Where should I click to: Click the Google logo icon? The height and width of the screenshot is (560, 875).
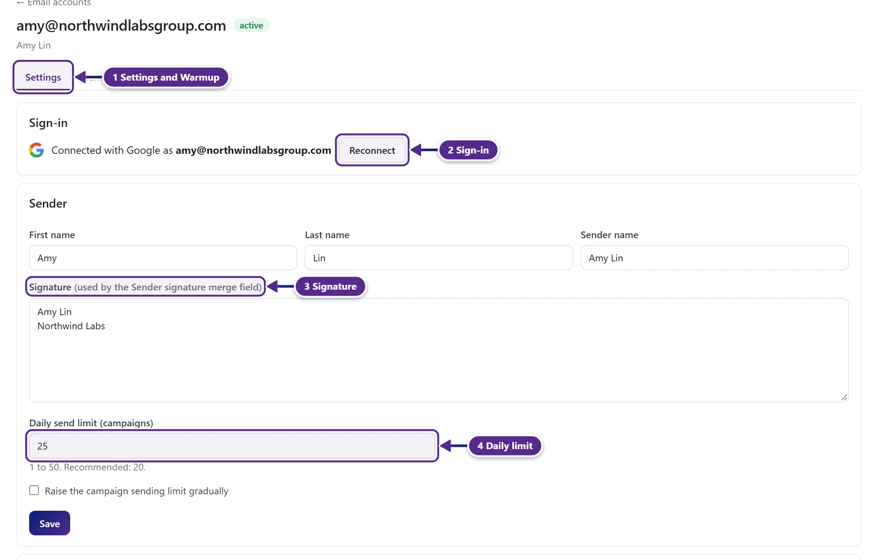click(x=37, y=150)
